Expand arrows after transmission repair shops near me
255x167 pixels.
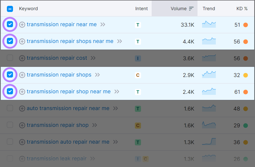click(x=120, y=41)
